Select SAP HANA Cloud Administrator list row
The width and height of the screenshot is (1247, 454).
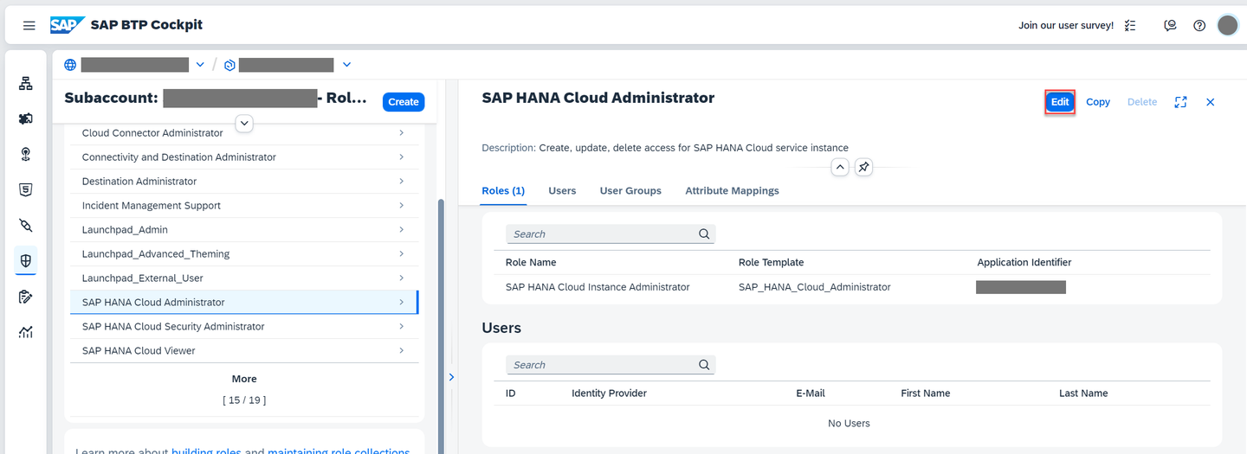point(244,303)
